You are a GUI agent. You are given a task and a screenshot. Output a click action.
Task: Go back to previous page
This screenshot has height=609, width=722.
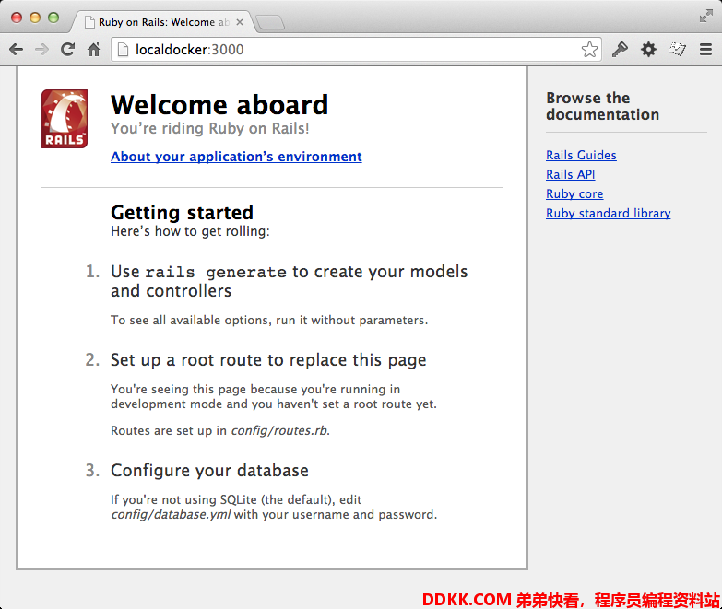pos(16,49)
